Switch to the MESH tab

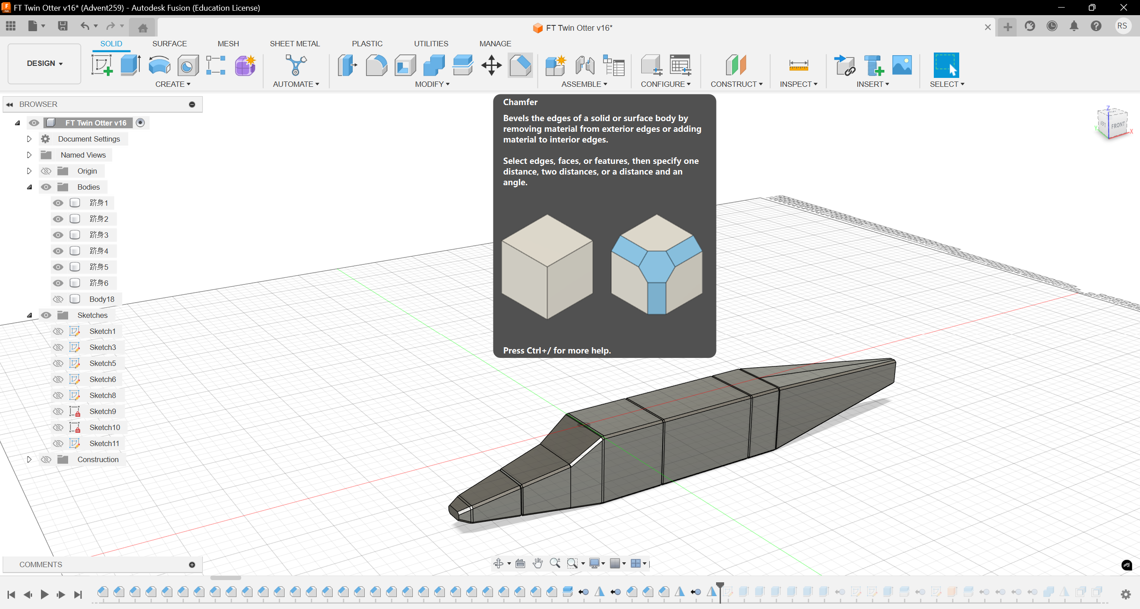pyautogui.click(x=228, y=44)
